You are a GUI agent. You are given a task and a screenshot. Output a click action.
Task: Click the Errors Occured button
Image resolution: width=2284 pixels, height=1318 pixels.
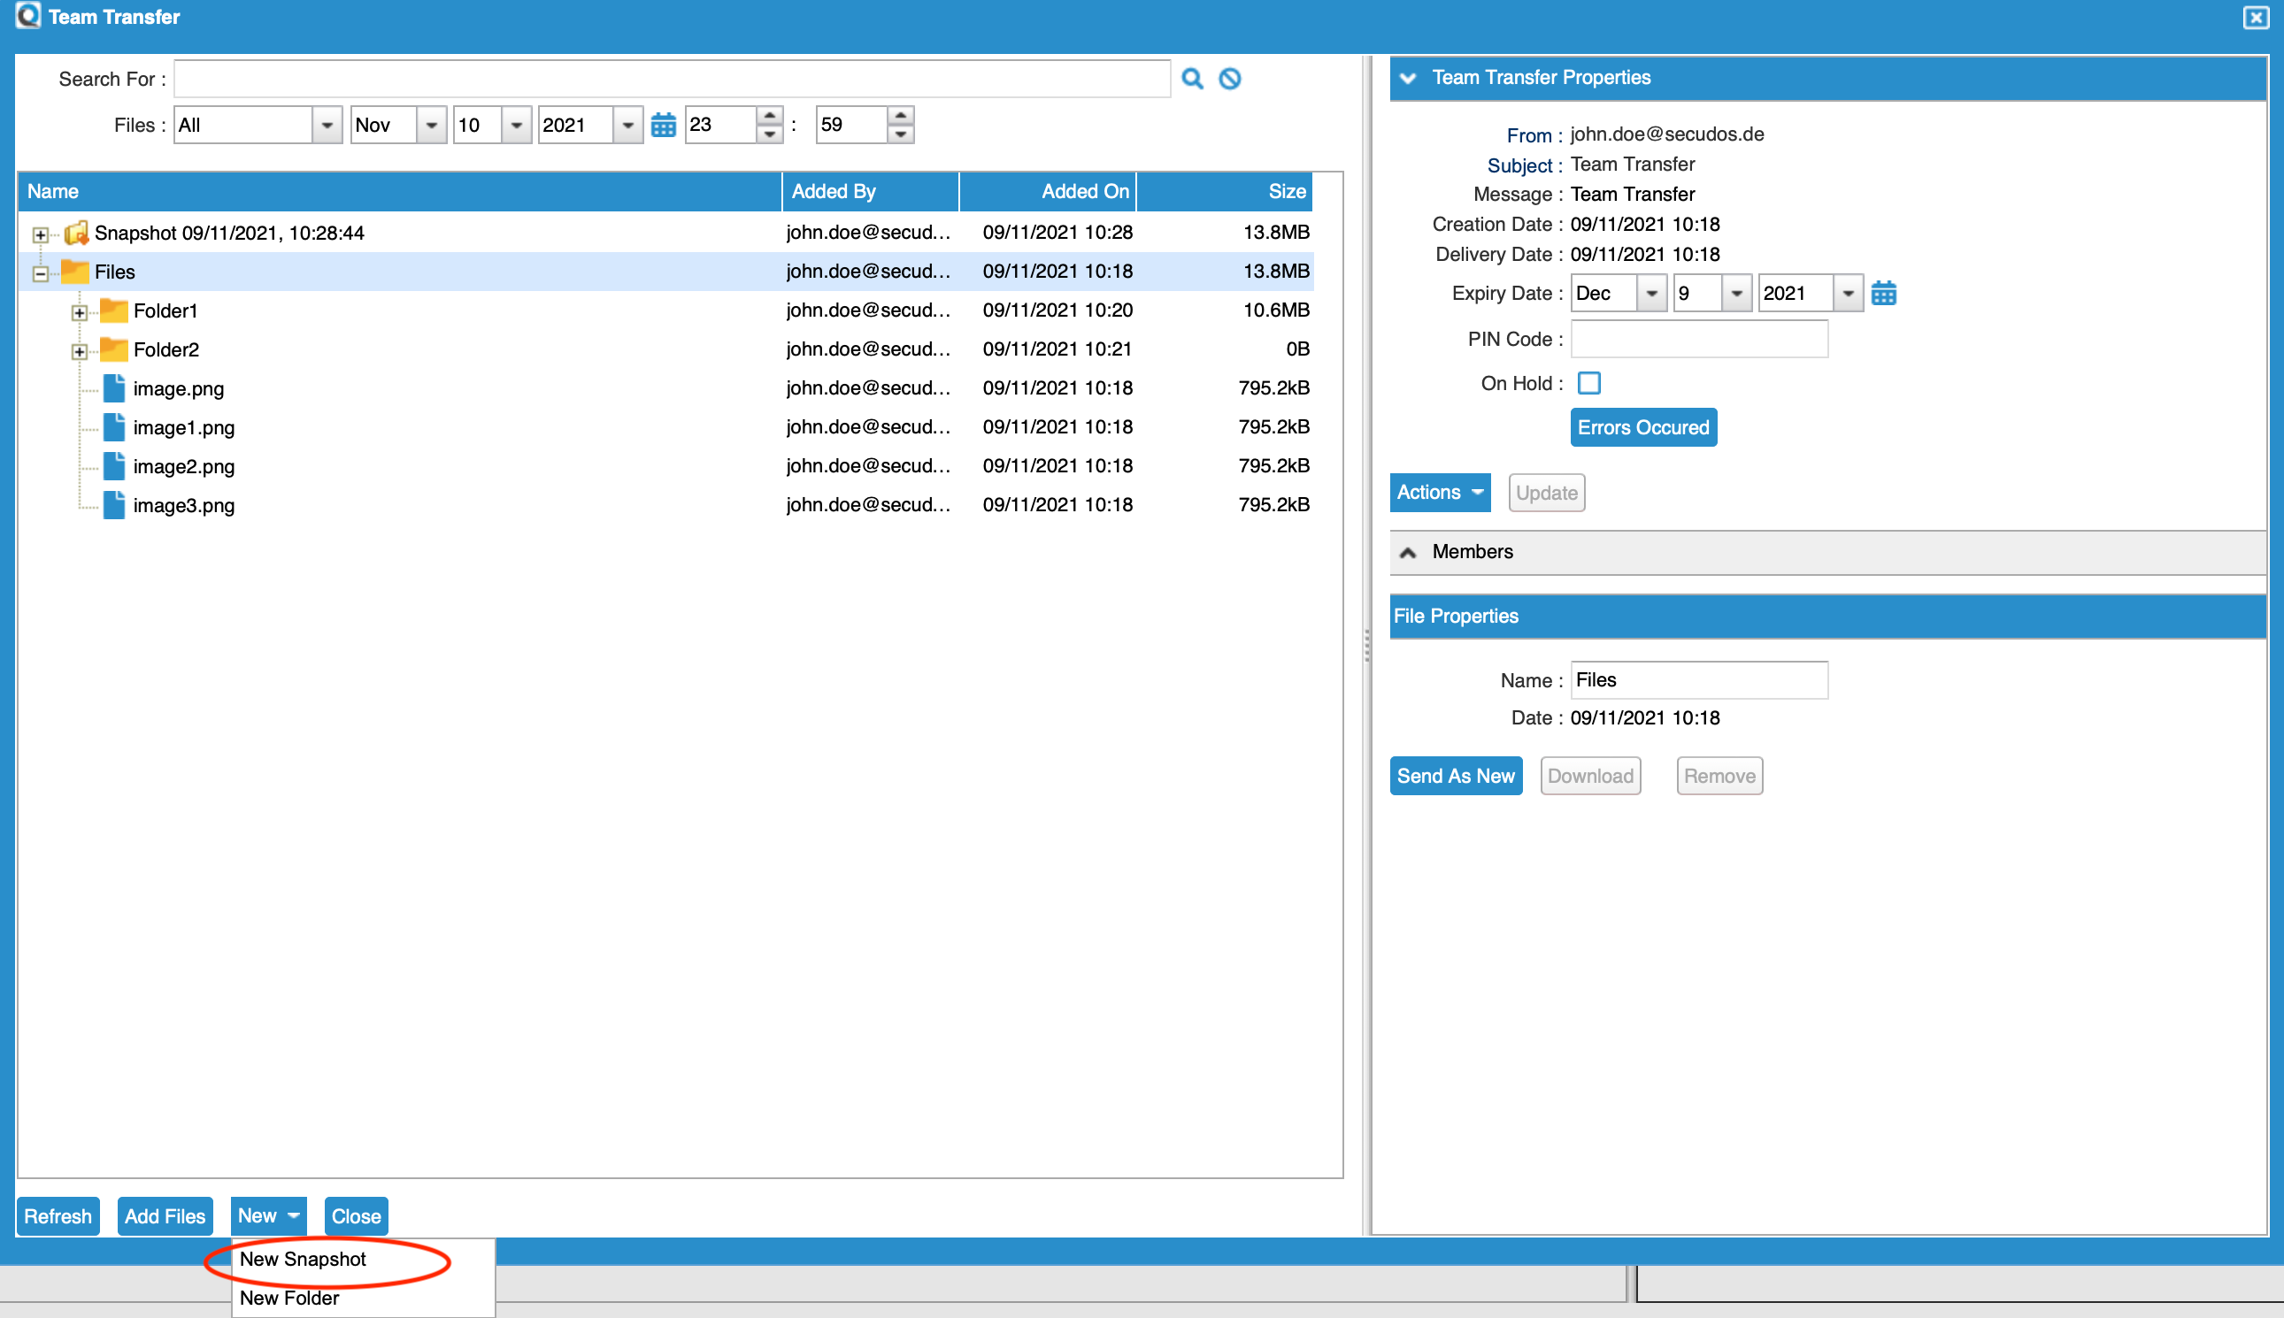1642,427
